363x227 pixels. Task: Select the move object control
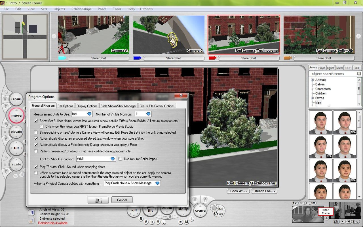tap(16, 115)
